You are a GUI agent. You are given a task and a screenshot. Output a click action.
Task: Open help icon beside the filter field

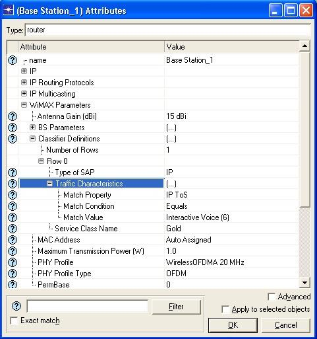click(16, 306)
